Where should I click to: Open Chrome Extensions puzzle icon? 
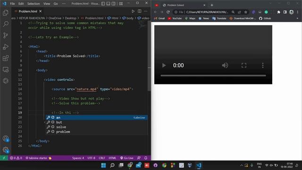point(278,12)
